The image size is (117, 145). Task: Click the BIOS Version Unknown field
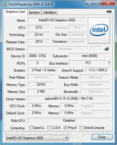pos(65,49)
